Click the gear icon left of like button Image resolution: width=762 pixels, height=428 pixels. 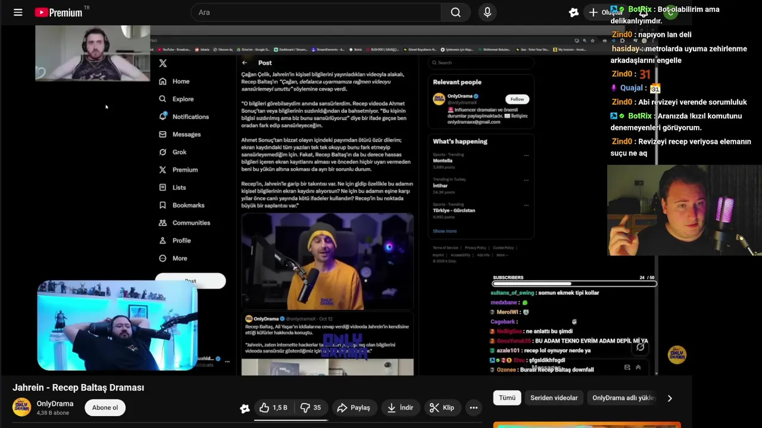tap(245, 408)
